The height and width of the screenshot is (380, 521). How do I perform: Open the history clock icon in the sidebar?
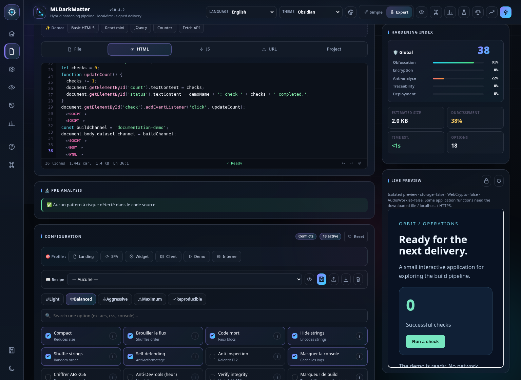[x=12, y=105]
